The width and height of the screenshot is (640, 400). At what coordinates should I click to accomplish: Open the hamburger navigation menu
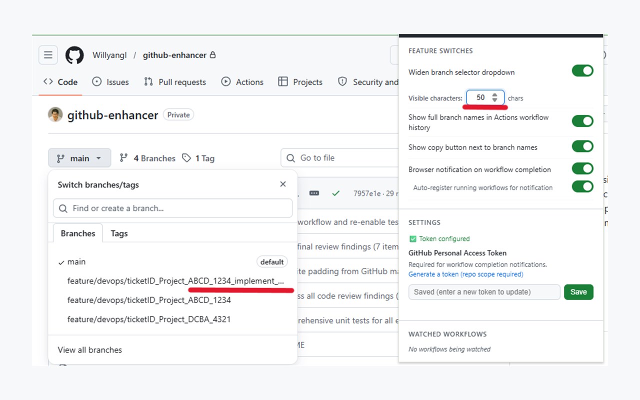coord(48,55)
